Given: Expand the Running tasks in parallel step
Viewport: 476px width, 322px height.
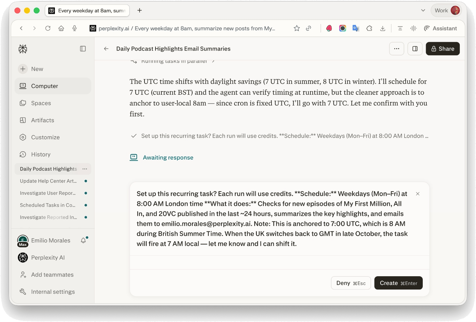Looking at the screenshot, I should point(172,61).
